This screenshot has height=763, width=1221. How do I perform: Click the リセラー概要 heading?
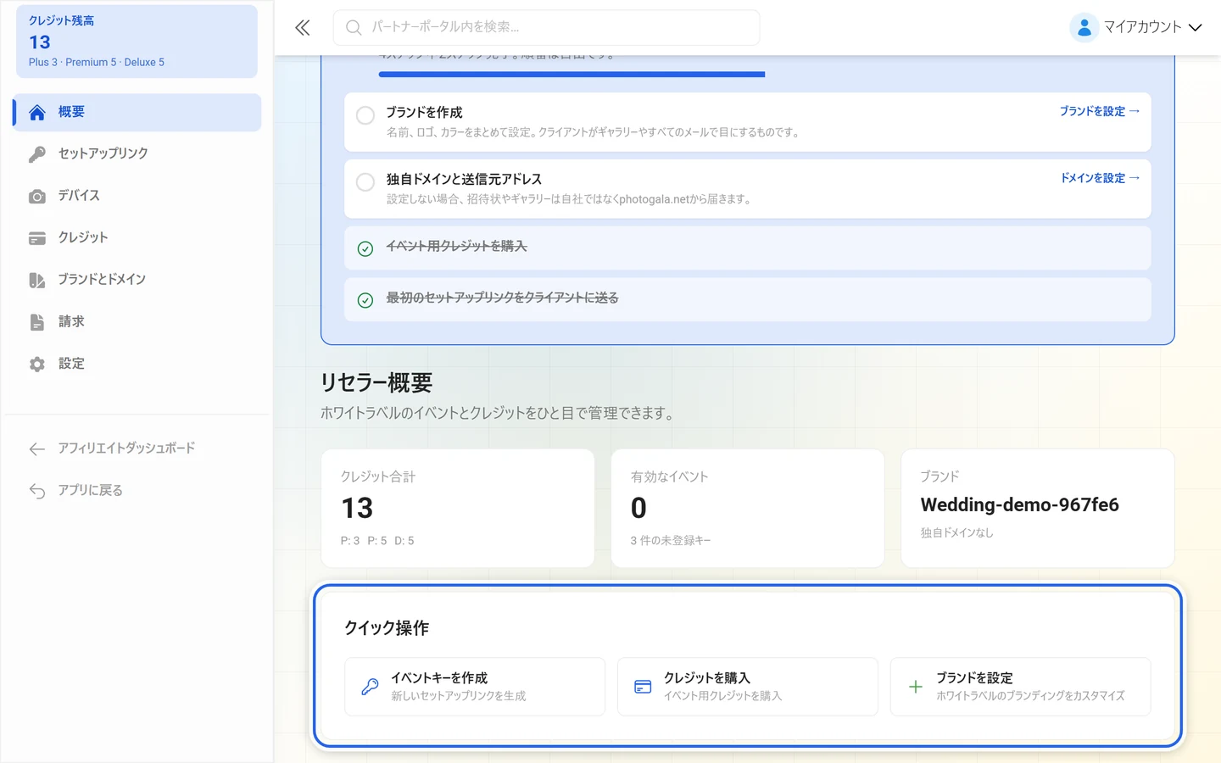pyautogui.click(x=376, y=383)
